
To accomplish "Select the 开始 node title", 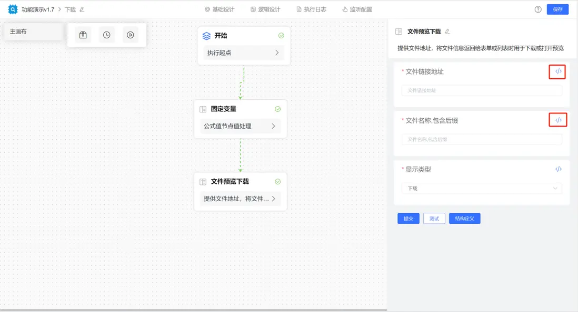I will (x=221, y=36).
